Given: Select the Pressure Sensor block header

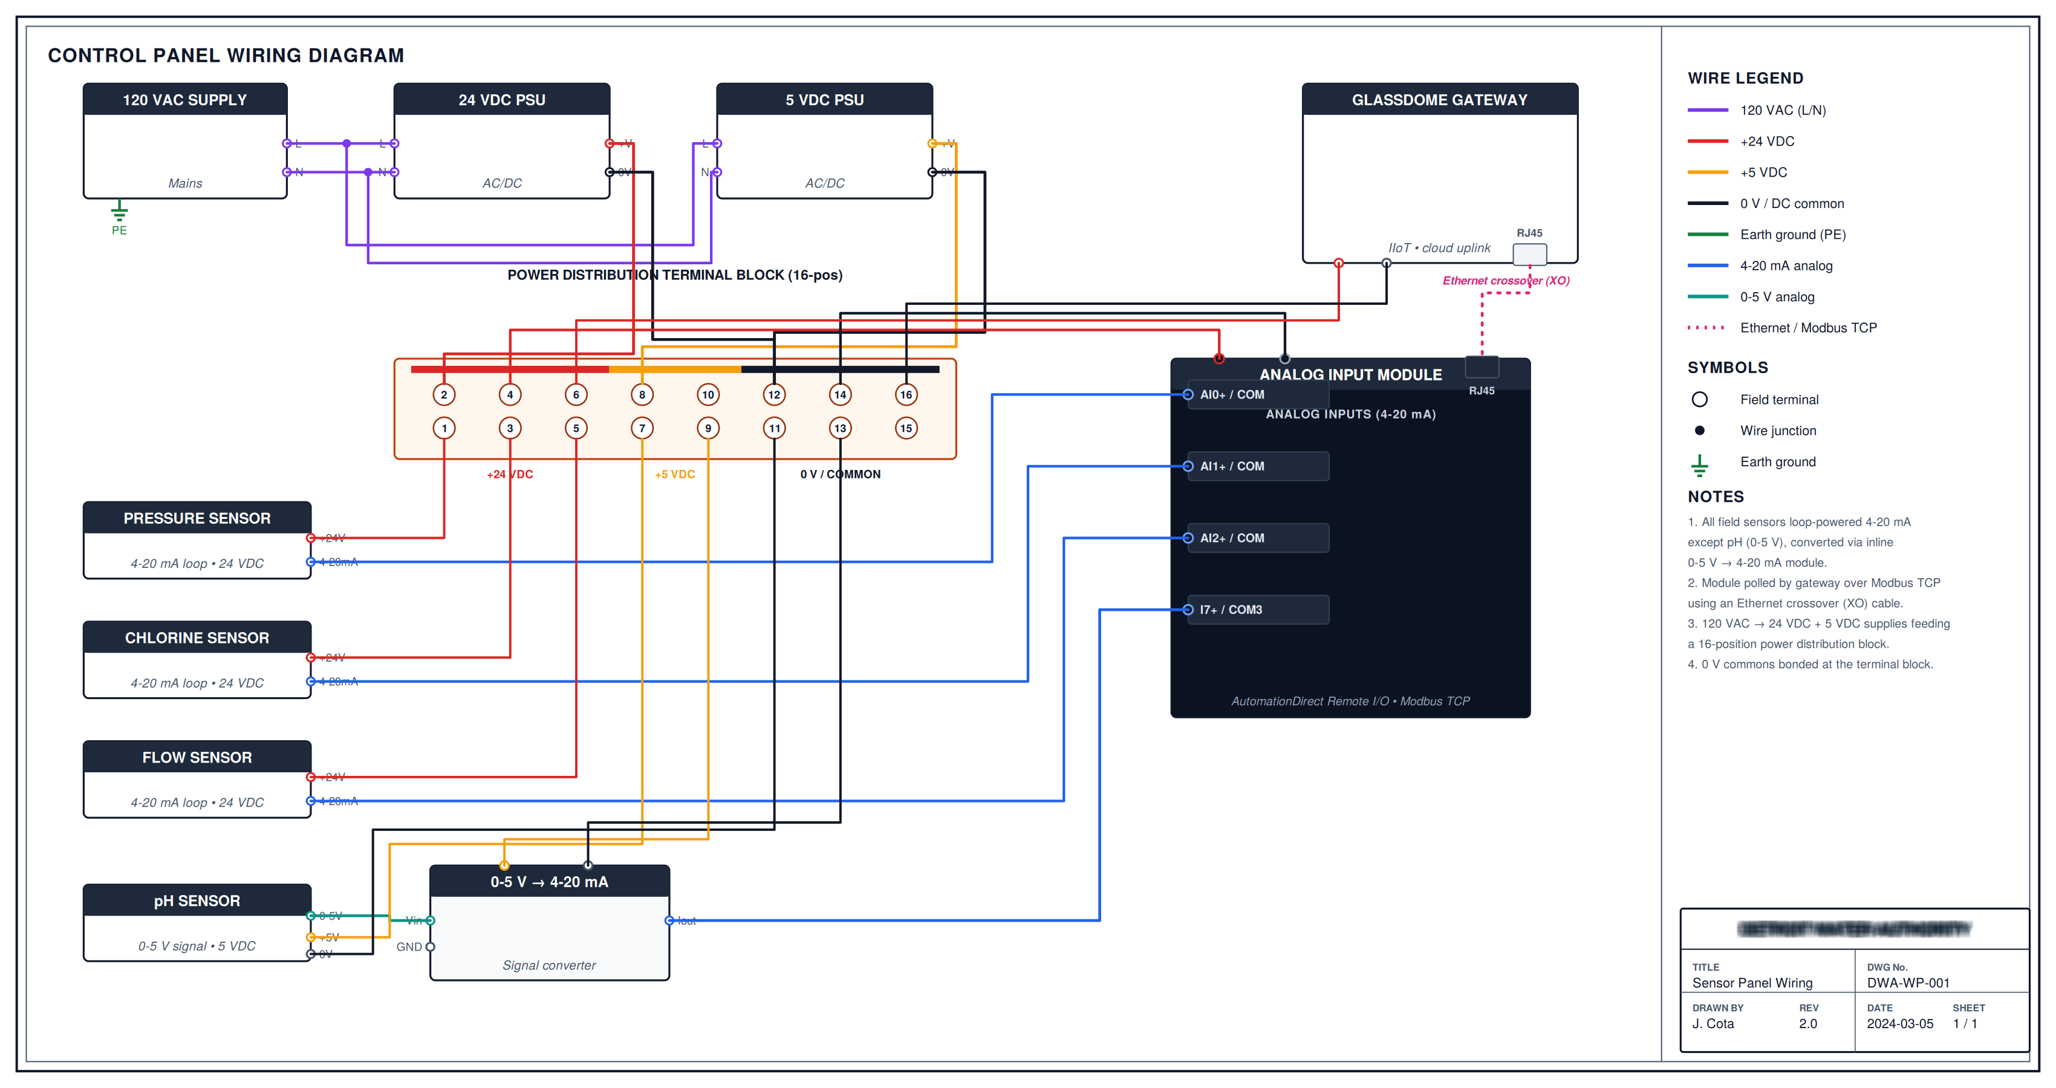Looking at the screenshot, I should [x=197, y=518].
